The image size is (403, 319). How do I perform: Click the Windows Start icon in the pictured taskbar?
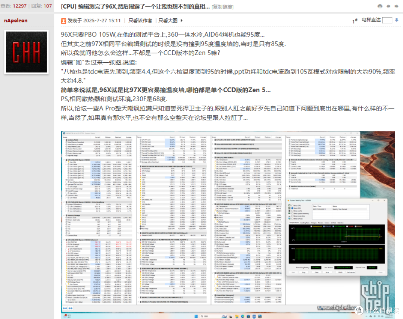pos(196,316)
